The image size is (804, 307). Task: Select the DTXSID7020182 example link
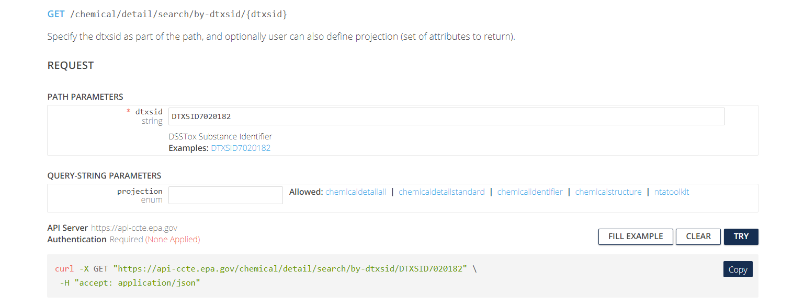pyautogui.click(x=241, y=148)
